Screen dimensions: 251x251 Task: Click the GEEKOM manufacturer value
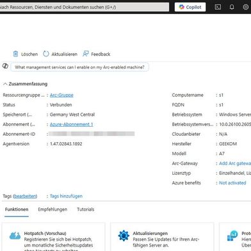(x=228, y=144)
